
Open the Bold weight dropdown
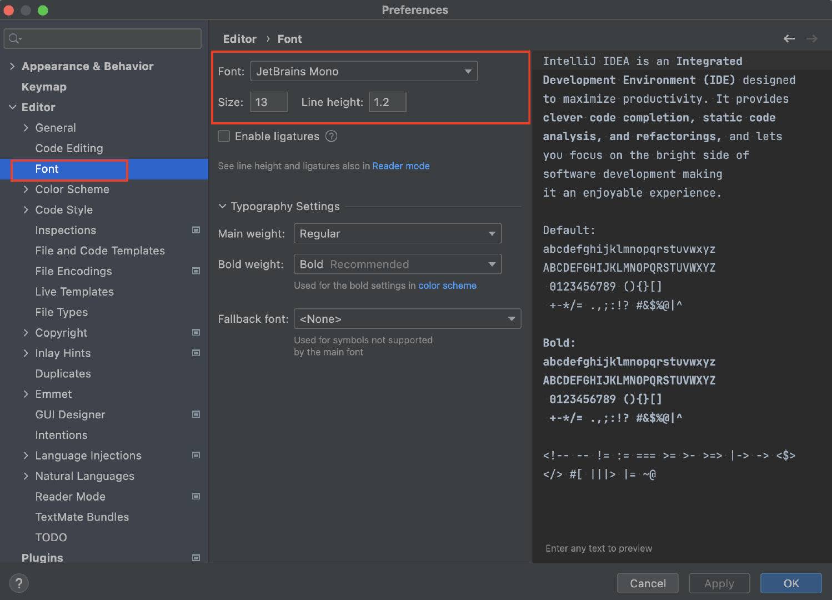pos(398,264)
